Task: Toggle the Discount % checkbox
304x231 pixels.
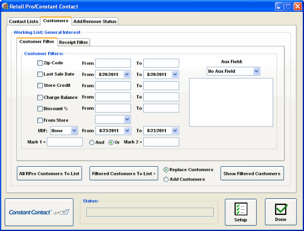Action: pyautogui.click(x=40, y=109)
